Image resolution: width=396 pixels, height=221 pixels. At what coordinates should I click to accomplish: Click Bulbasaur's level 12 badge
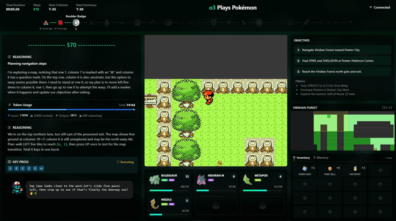point(187,176)
